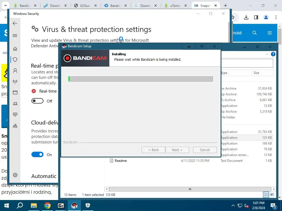The height and width of the screenshot is (211, 282).
Task: Click the File Explorer search field
Action: (247, 63)
